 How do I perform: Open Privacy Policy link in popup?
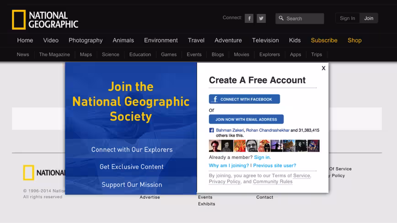point(225,181)
